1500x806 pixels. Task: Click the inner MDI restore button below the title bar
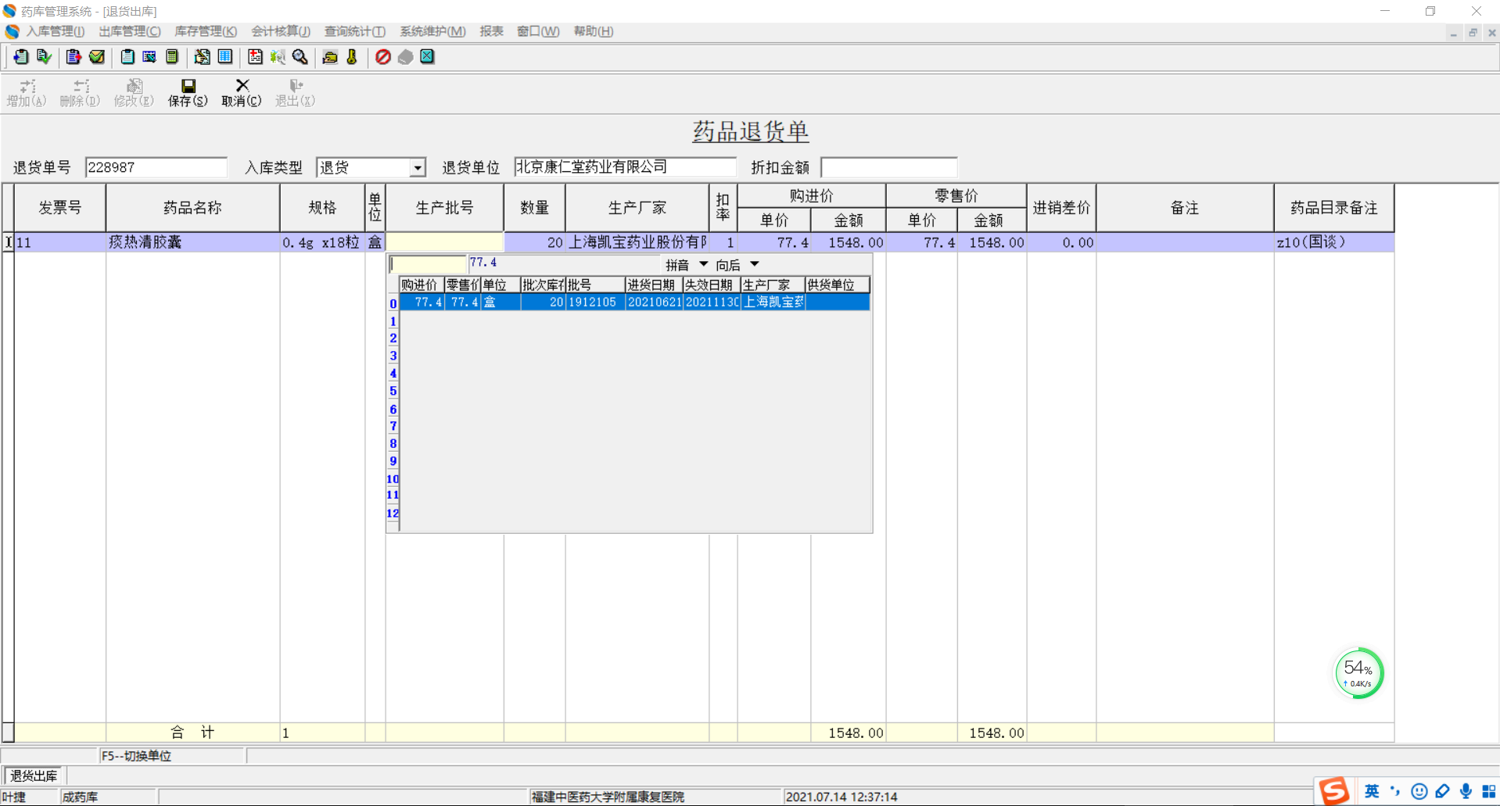(x=1473, y=33)
